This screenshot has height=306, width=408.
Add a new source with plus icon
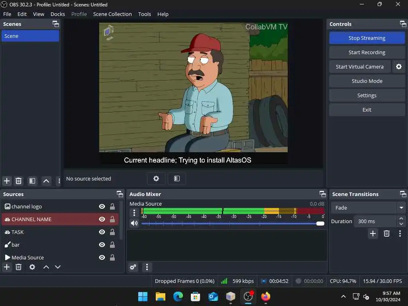(x=7, y=267)
